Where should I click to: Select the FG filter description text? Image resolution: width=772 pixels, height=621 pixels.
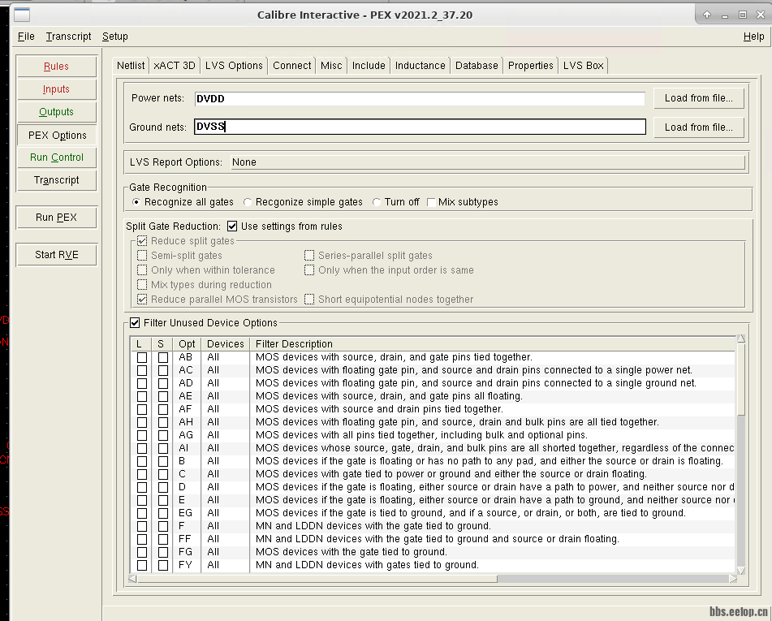pos(351,552)
